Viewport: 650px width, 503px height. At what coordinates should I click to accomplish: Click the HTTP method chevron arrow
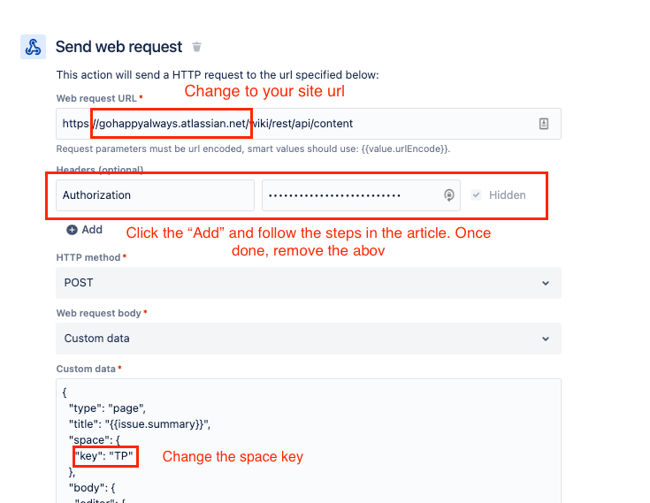point(546,284)
